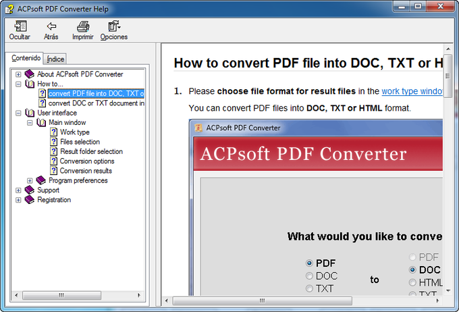This screenshot has width=459, height=312.
Task: Maximize the Help window
Action: (418, 6)
